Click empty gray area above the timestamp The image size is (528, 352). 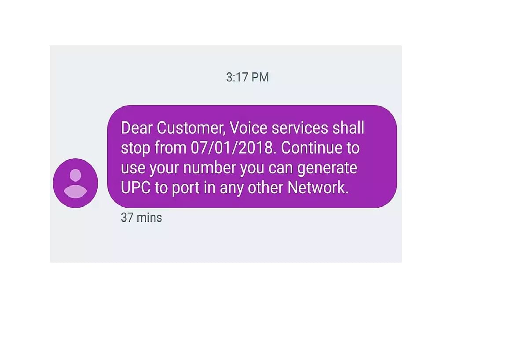[225, 57]
